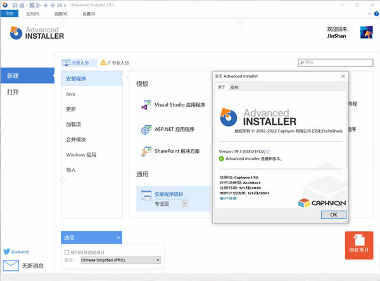Click the search input field
This screenshot has height=281, width=380.
(x=336, y=63)
